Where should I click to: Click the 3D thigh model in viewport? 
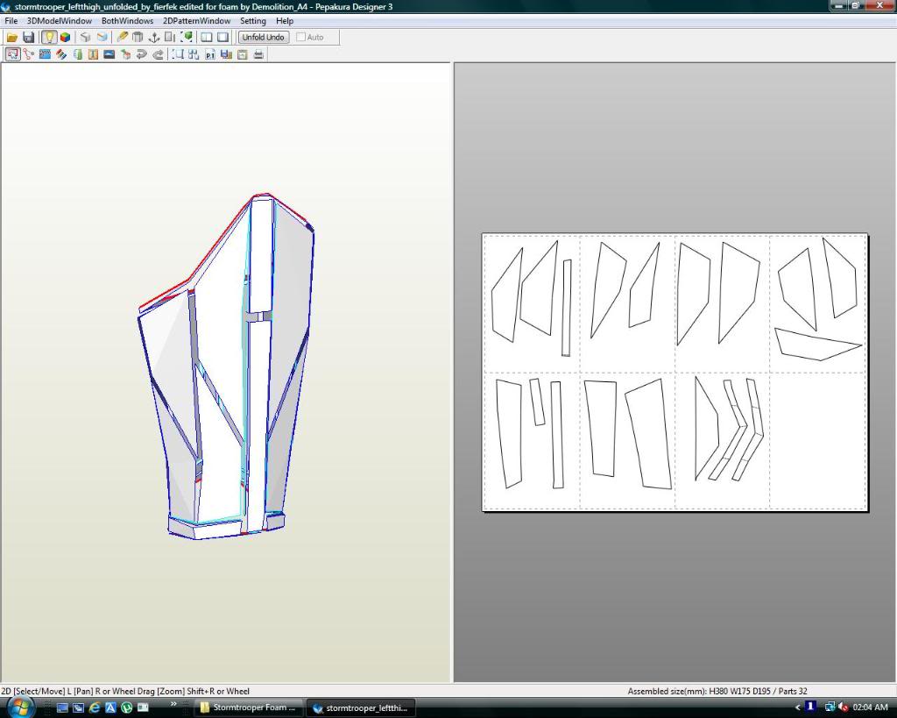click(x=226, y=366)
